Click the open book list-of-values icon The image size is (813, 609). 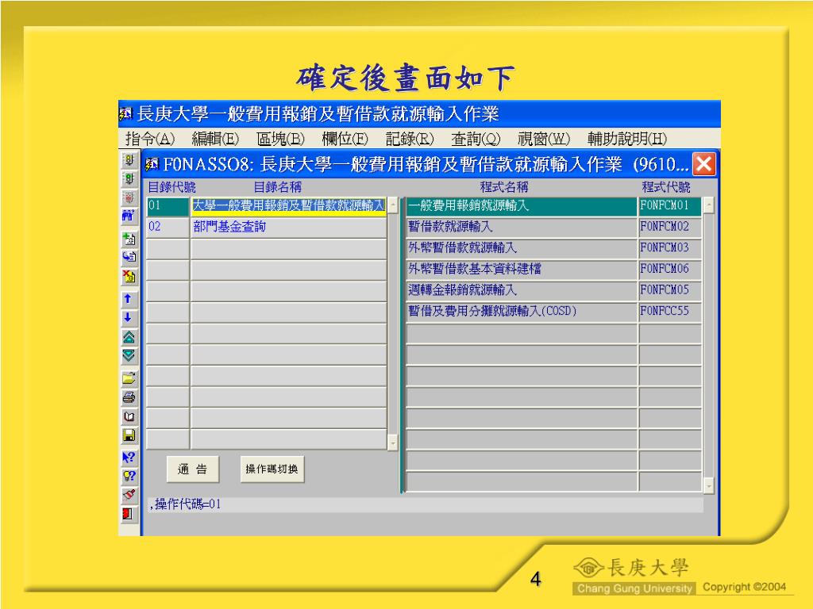pos(129,416)
